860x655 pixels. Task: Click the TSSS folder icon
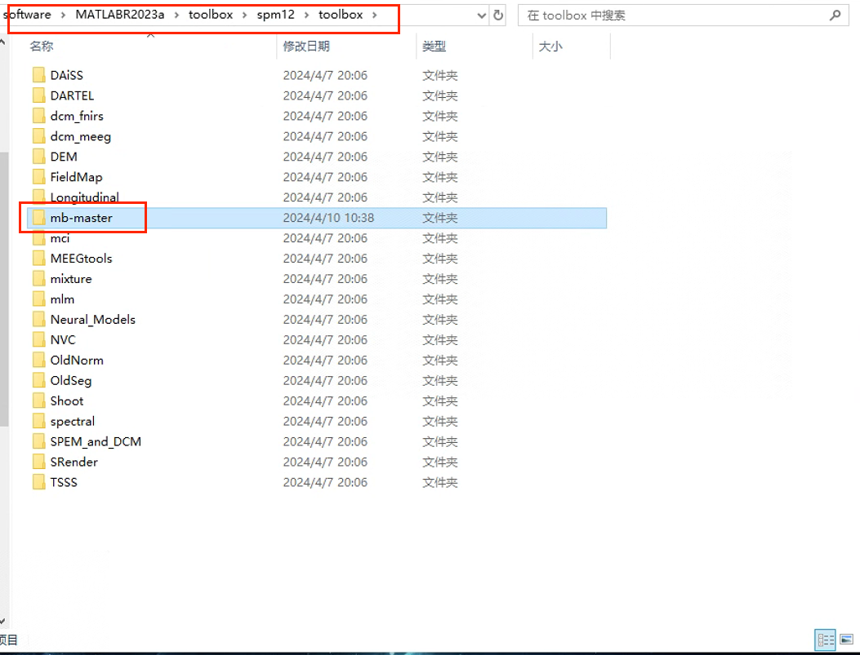coord(38,482)
